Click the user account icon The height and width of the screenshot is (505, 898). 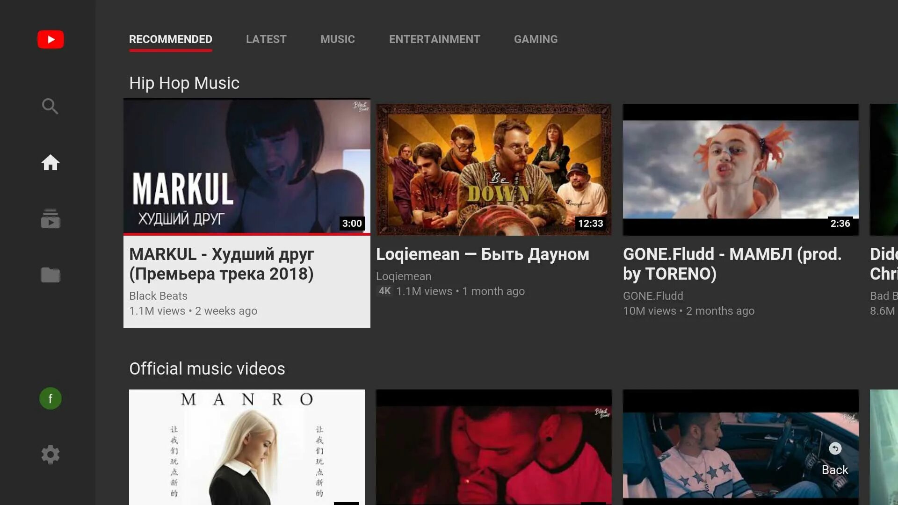pyautogui.click(x=51, y=398)
